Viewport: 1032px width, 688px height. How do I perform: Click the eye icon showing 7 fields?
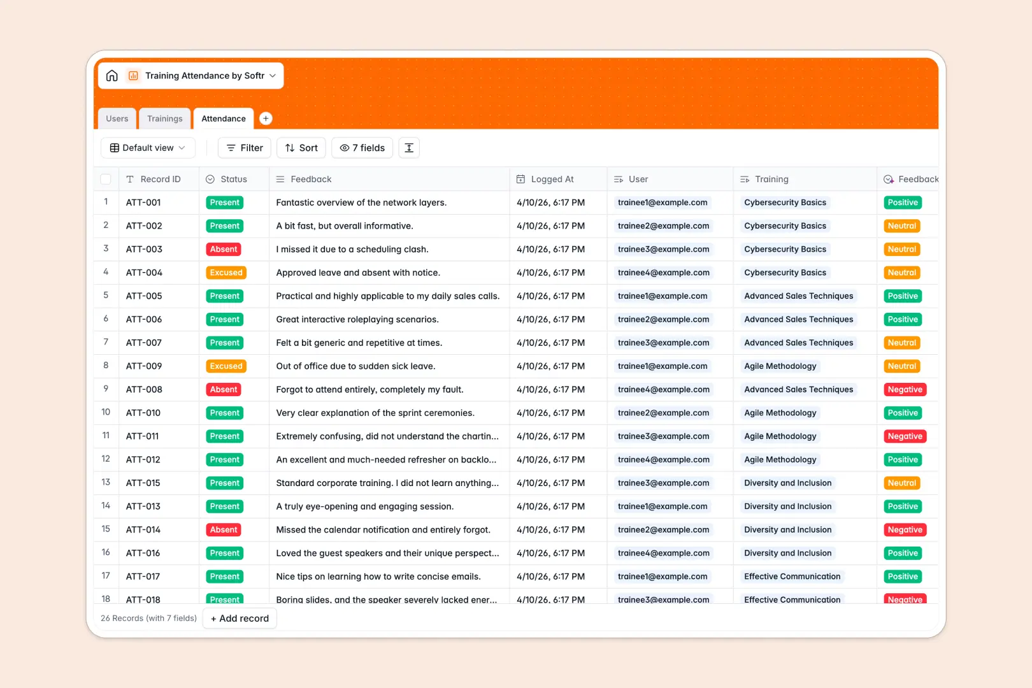(x=345, y=148)
